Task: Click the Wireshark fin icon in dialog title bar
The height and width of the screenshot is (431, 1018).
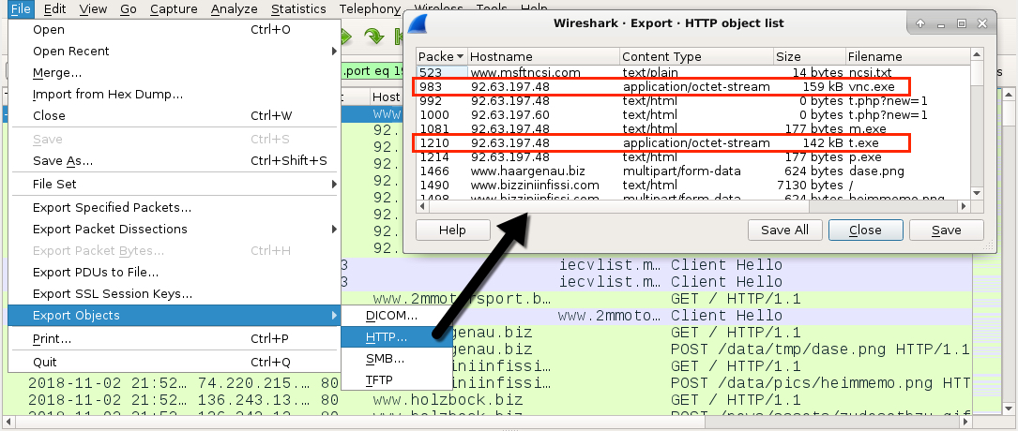Action: tap(420, 23)
